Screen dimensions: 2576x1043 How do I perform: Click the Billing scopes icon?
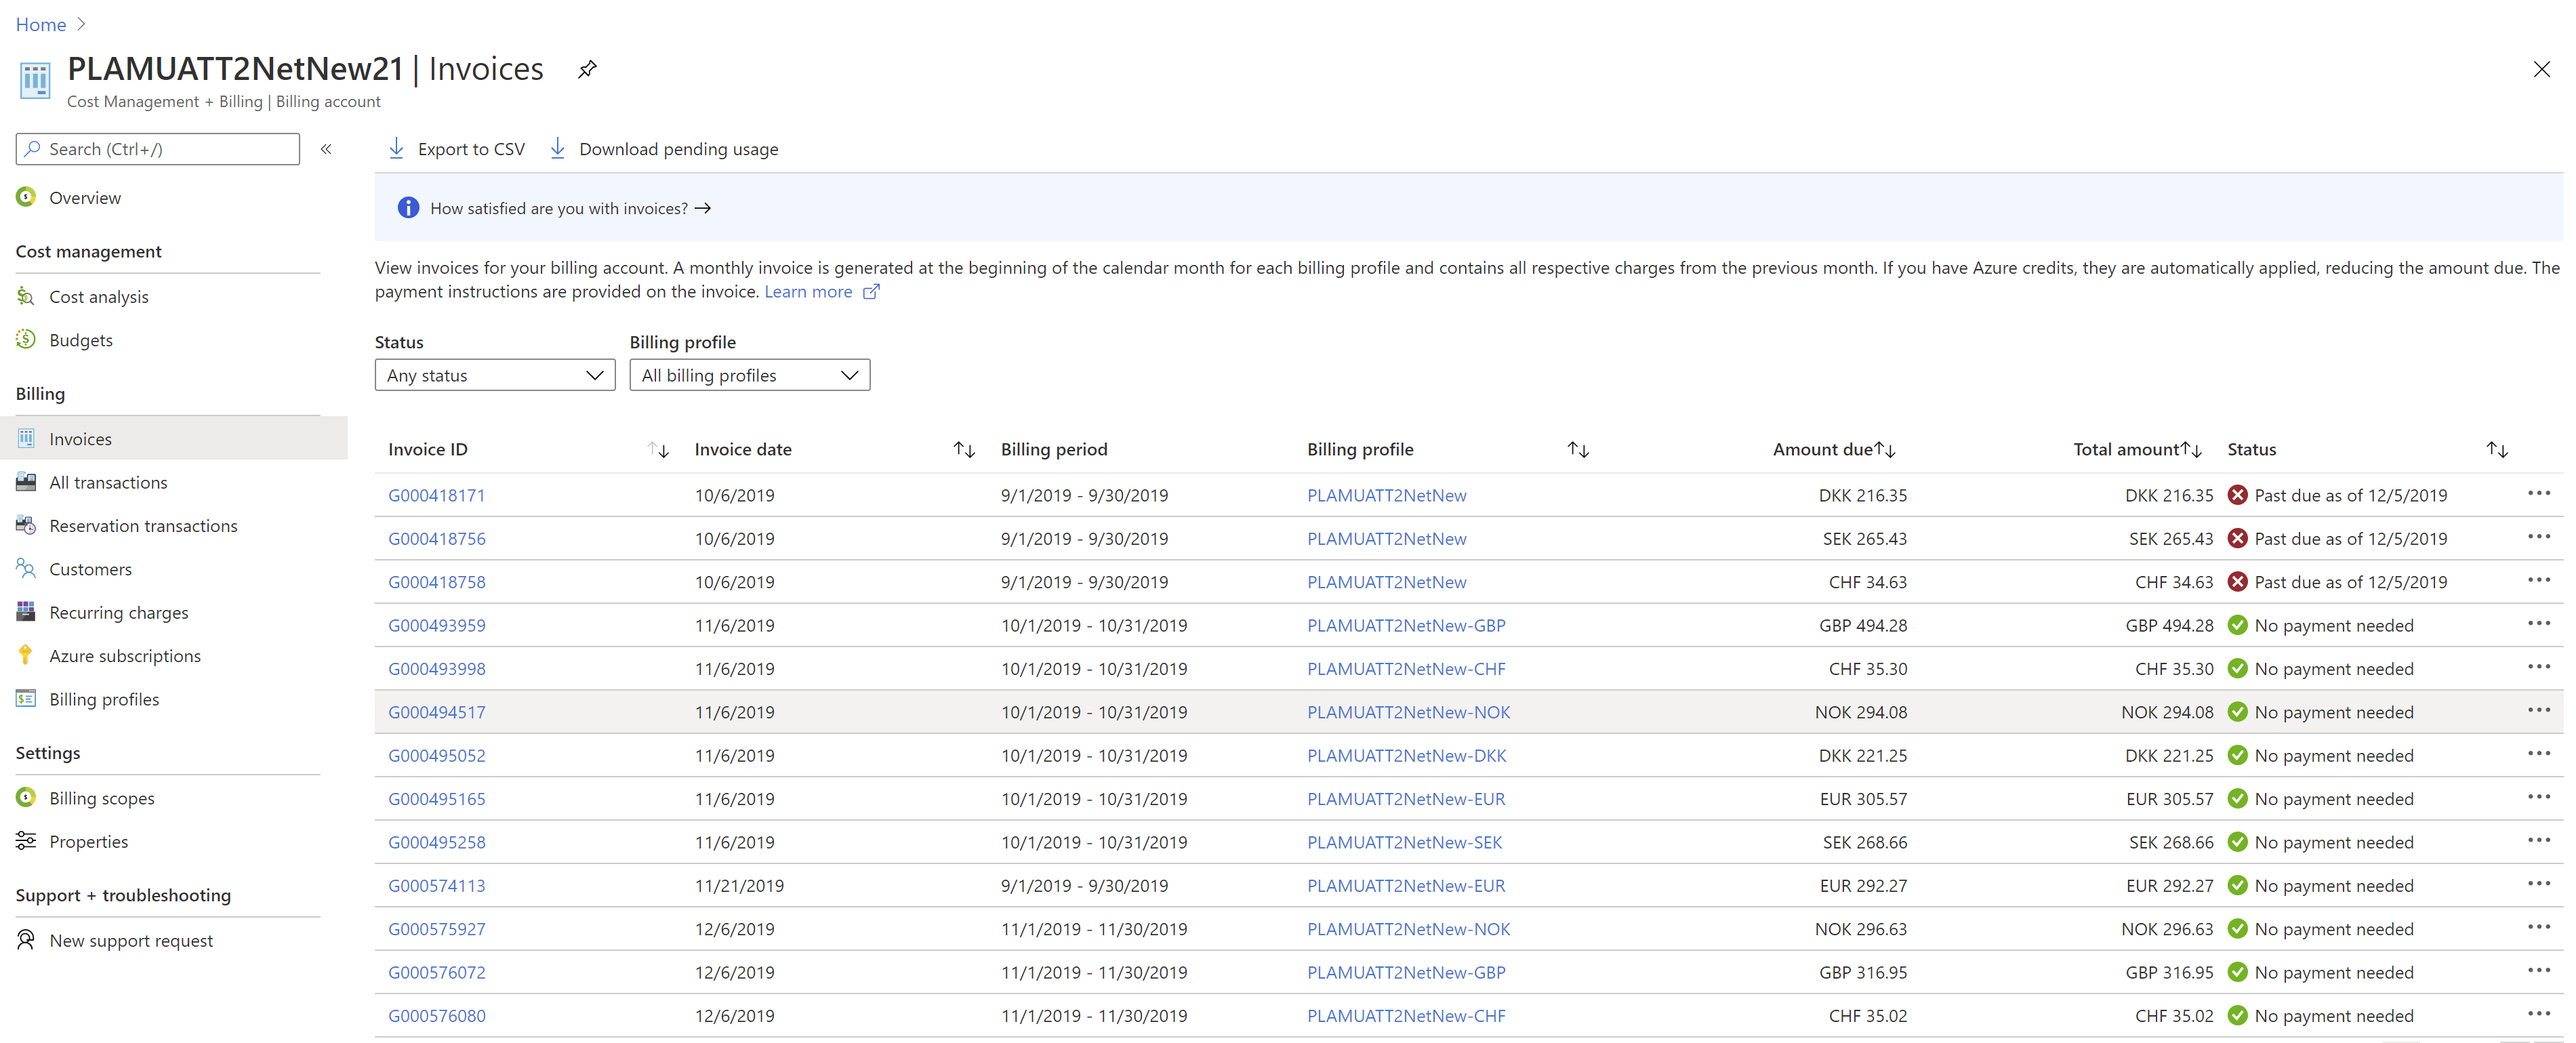[x=26, y=797]
